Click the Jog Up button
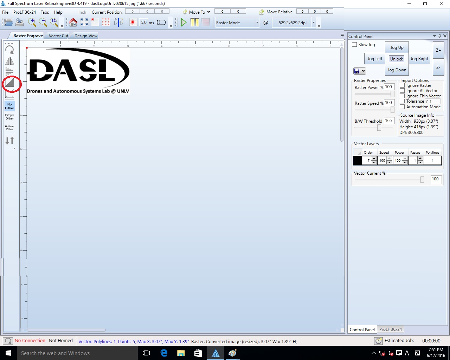Viewport: 450px width, 360px height. coord(397,47)
